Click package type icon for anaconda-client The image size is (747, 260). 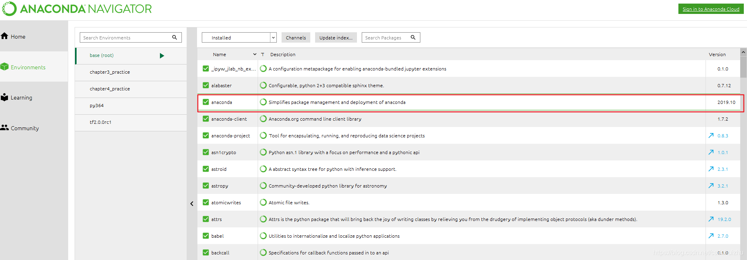tap(263, 119)
